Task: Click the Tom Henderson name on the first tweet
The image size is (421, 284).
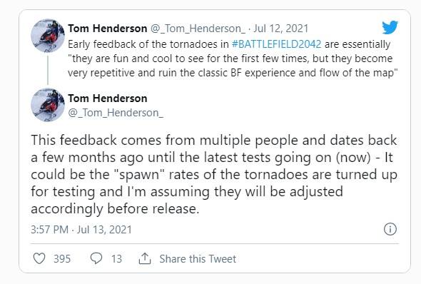Action: (x=108, y=29)
